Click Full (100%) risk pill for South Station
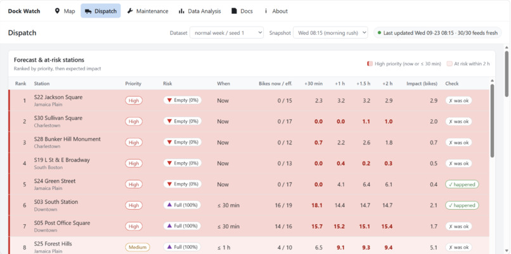This screenshot has width=511, height=254. (x=182, y=205)
